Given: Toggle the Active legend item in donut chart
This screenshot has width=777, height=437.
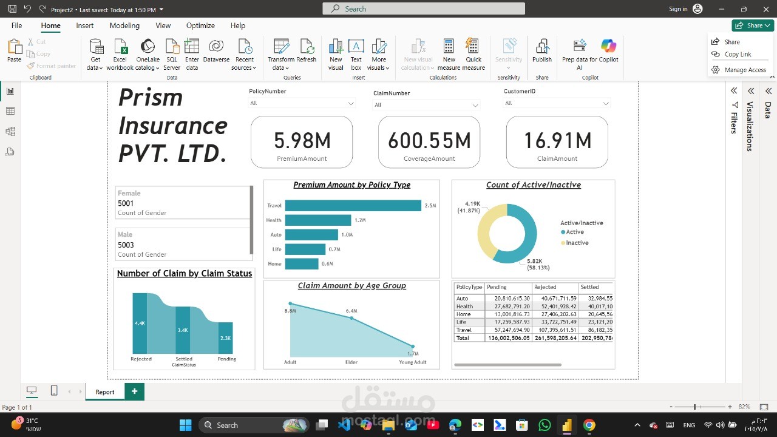Looking at the screenshot, I should 574,232.
